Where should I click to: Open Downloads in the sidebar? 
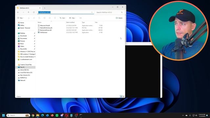[x=23, y=36]
